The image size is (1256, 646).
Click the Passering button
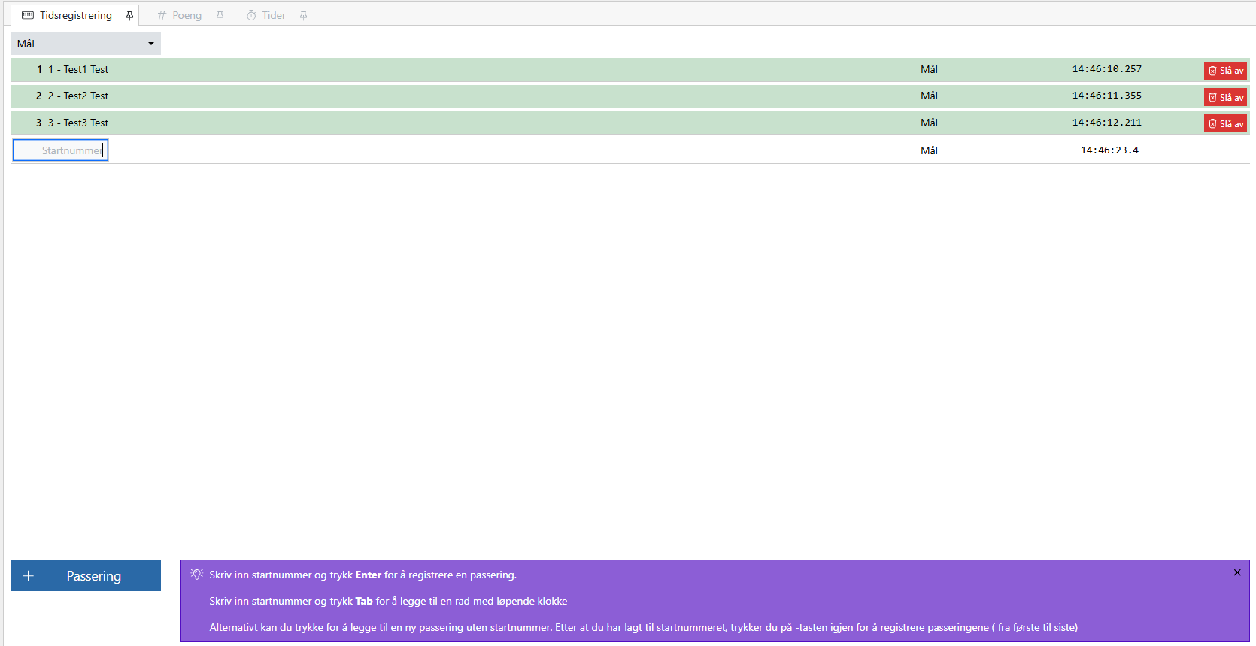pyautogui.click(x=86, y=575)
